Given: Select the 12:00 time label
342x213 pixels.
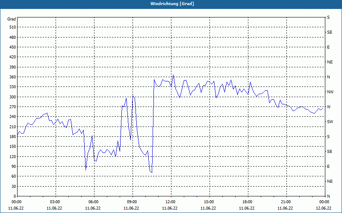Looking at the screenshot, I should [x=171, y=202].
